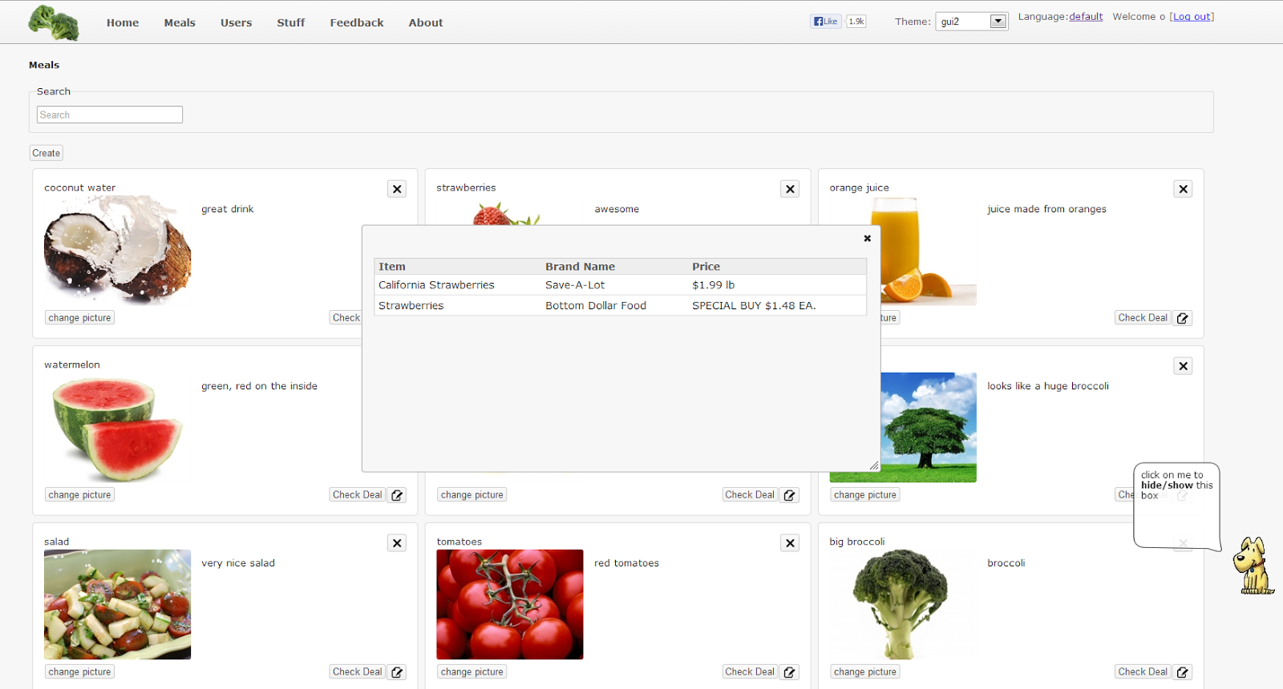The width and height of the screenshot is (1283, 689).
Task: Open the Feedback menu item
Action: click(357, 22)
